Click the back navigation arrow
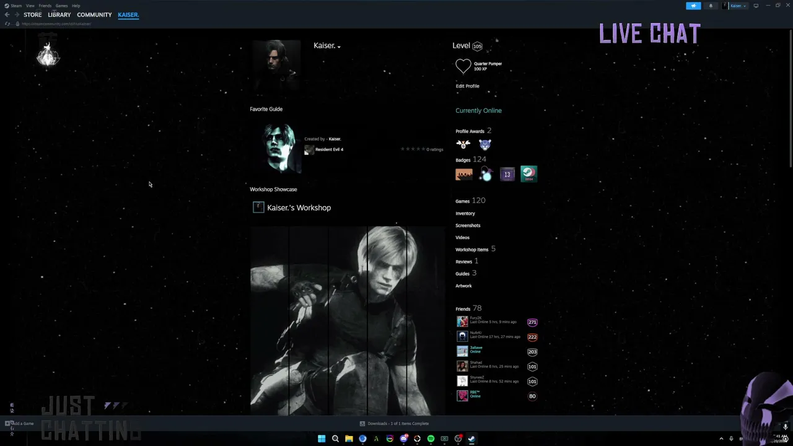 [x=7, y=15]
